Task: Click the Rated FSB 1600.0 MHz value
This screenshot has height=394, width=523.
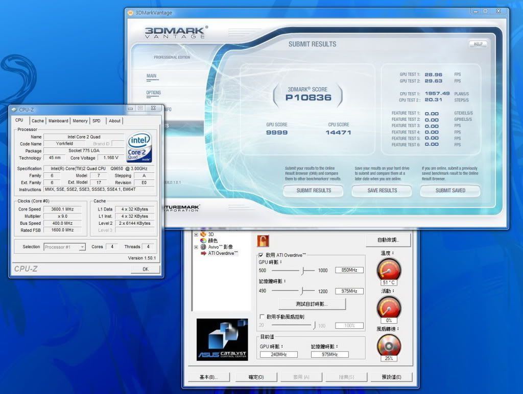Action: click(x=62, y=230)
